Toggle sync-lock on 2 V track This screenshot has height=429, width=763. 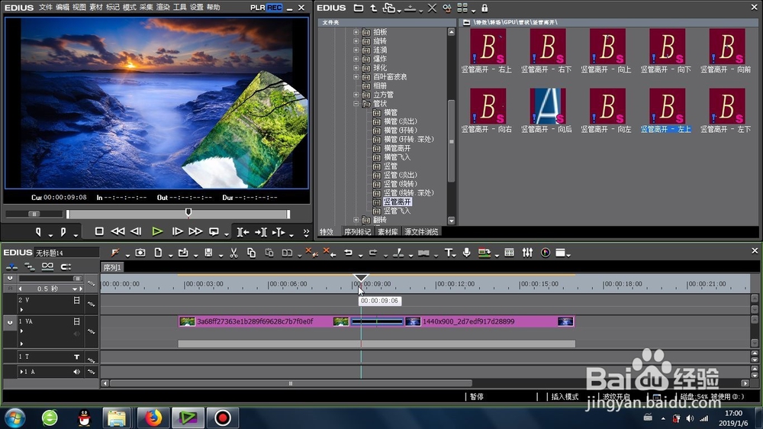[91, 304]
